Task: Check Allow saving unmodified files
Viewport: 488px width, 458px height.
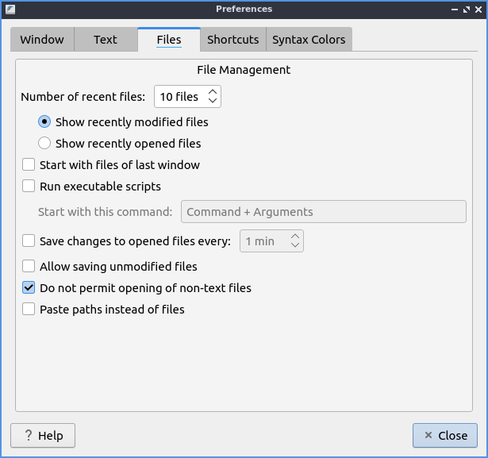Action: tap(29, 267)
